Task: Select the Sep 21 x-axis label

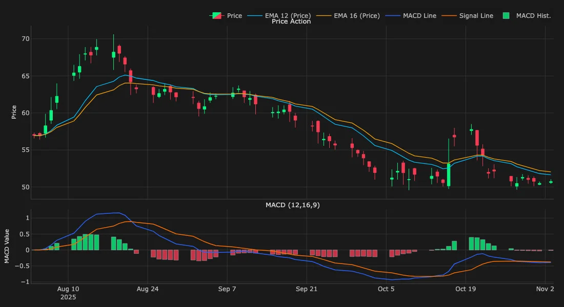Action: point(307,289)
